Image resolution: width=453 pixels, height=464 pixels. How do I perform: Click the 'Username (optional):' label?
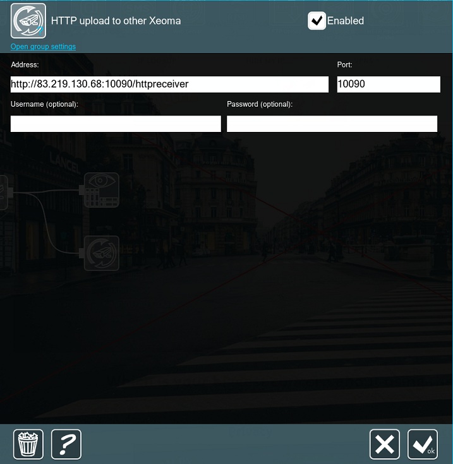tap(44, 104)
